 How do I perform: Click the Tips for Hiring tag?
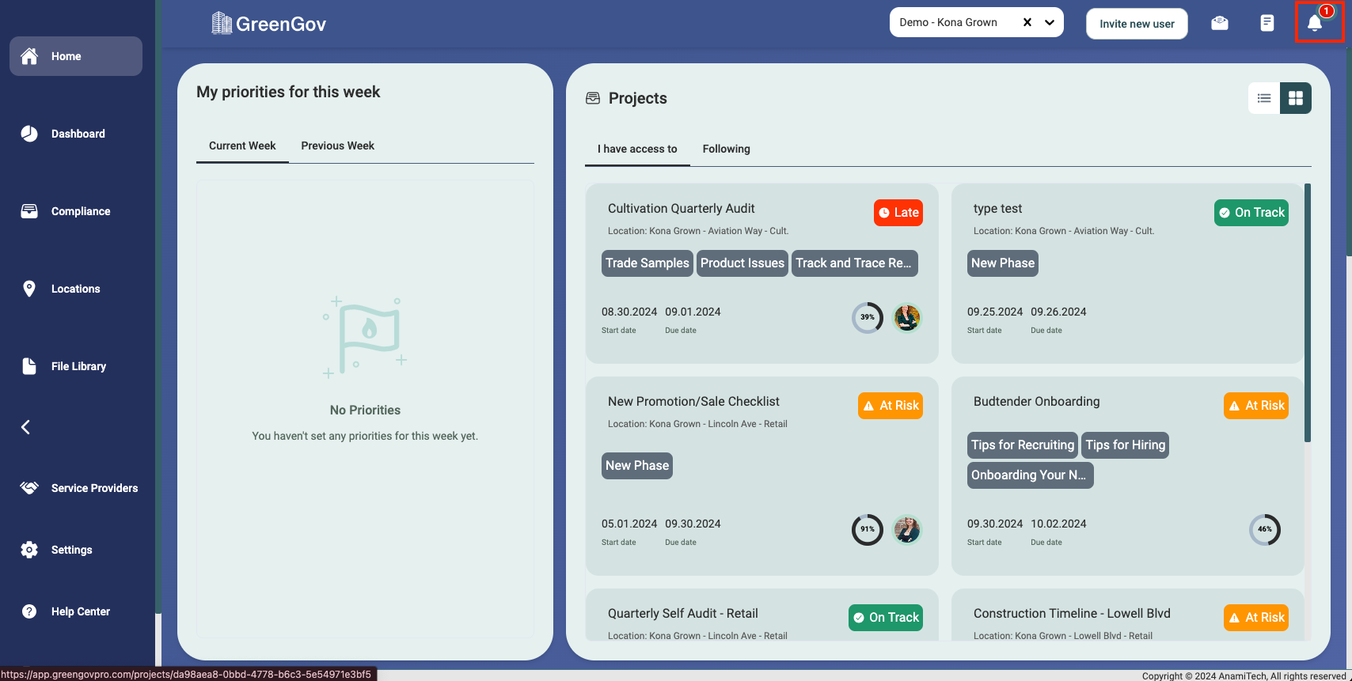click(x=1126, y=445)
